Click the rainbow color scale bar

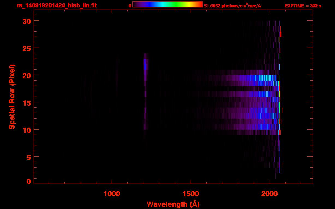[167, 4]
